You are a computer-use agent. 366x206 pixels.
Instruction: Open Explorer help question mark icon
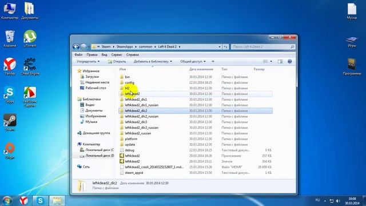tap(290, 61)
